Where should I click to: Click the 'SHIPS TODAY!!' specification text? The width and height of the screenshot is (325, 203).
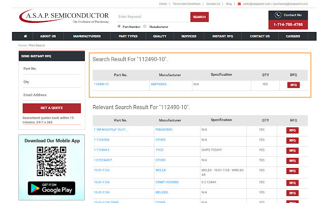212,150
